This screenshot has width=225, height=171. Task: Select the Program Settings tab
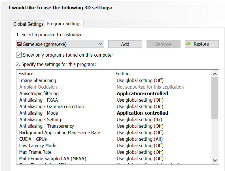pyautogui.click(x=64, y=24)
